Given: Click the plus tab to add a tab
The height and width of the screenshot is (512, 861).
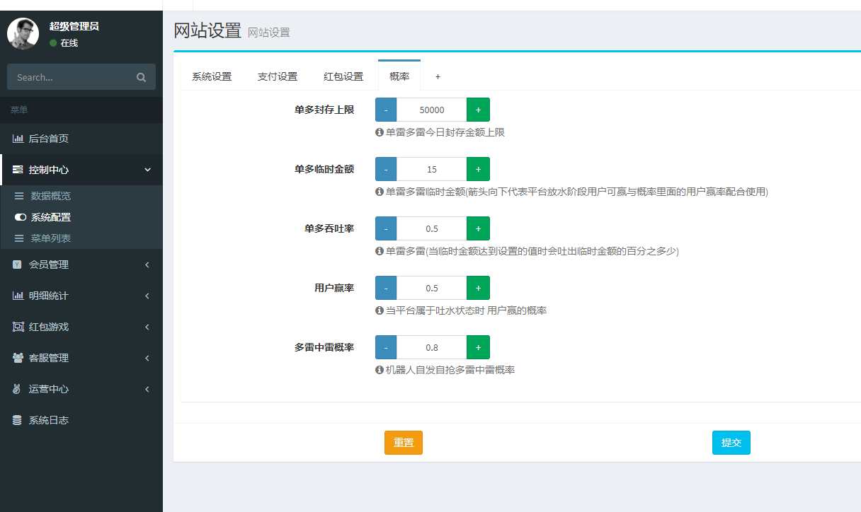Looking at the screenshot, I should (438, 76).
